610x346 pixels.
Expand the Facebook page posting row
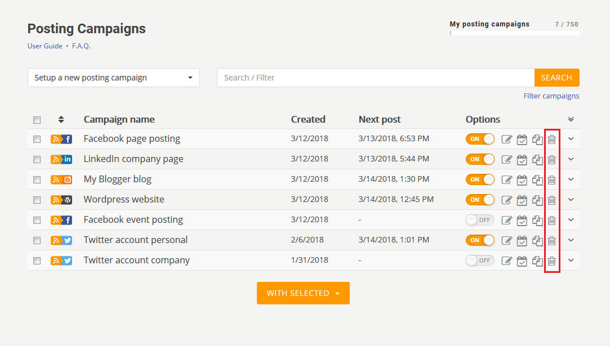571,139
